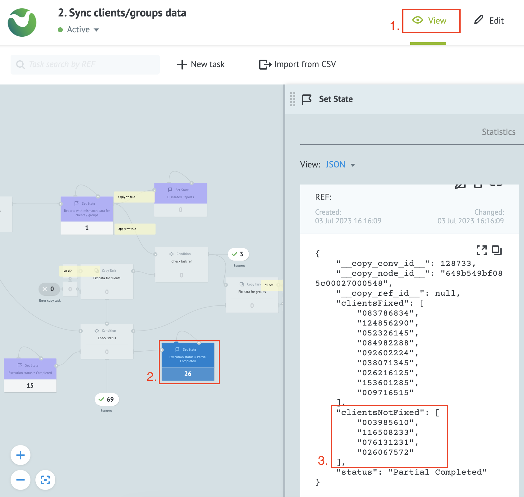This screenshot has width=524, height=497.
Task: Select the Execution status Completed node
Action: click(30, 375)
